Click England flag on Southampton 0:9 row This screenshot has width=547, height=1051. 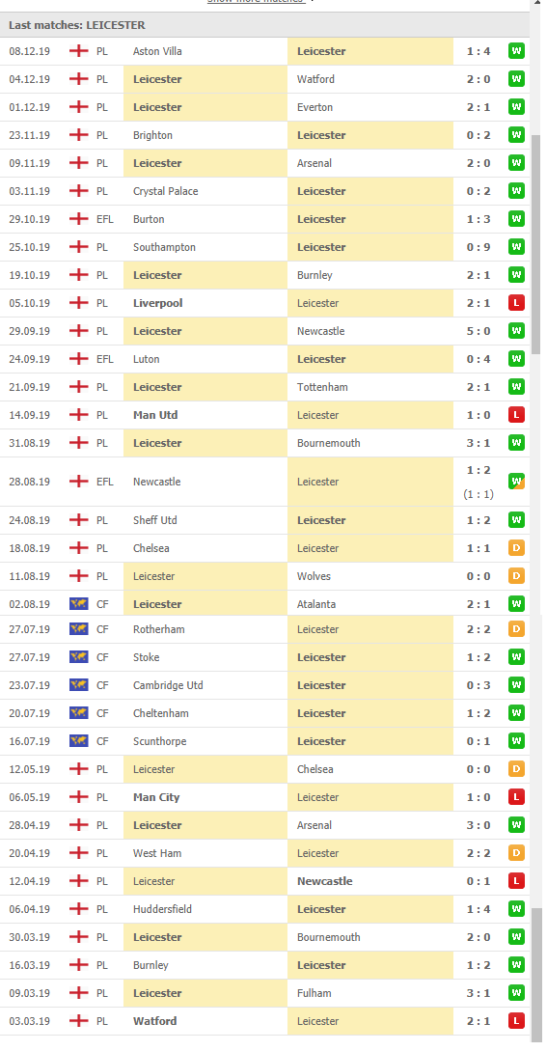click(x=78, y=247)
